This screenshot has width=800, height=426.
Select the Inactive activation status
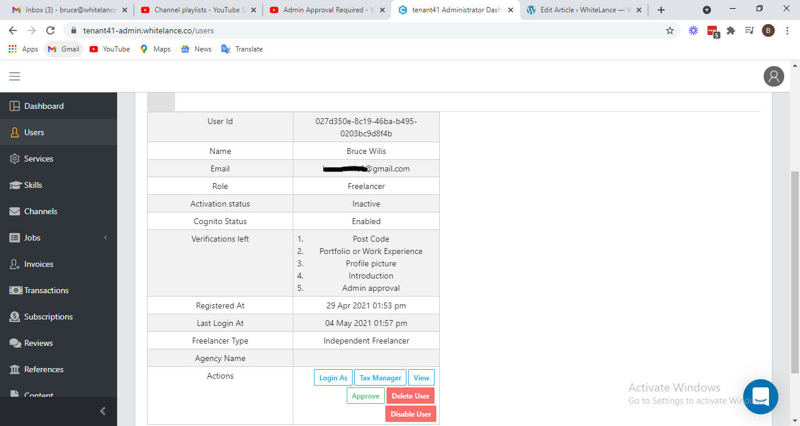pyautogui.click(x=366, y=204)
